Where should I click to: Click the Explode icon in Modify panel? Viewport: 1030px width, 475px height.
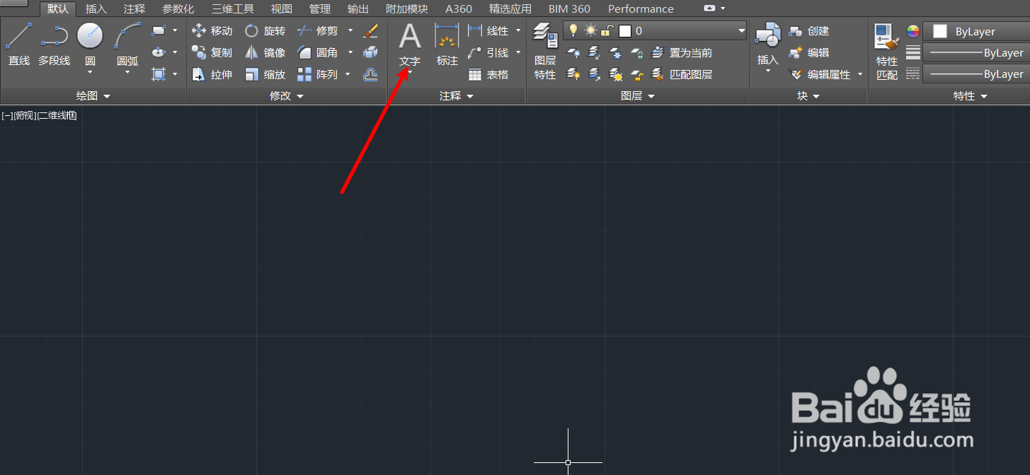tap(370, 52)
